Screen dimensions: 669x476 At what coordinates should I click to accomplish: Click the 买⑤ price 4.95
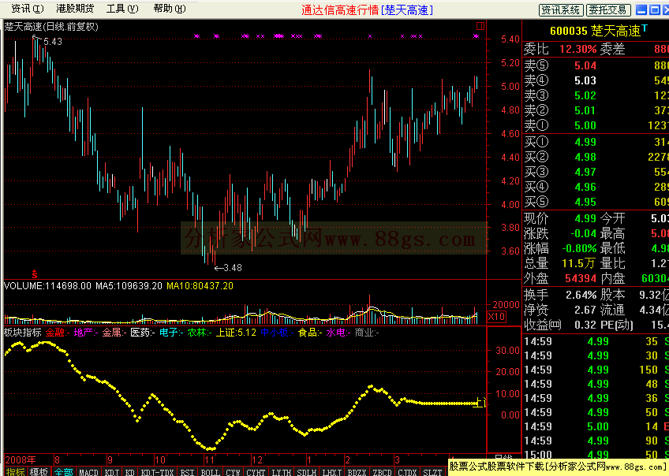[x=585, y=202]
